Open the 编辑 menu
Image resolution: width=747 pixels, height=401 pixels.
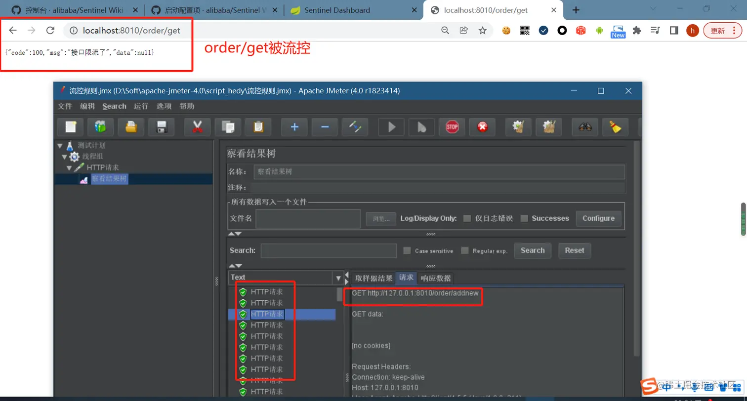point(87,106)
